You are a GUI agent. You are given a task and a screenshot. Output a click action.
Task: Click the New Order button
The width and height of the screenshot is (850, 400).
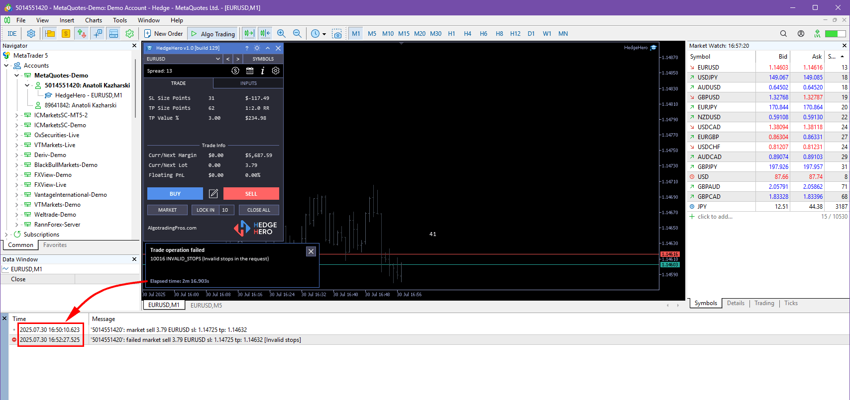click(164, 34)
